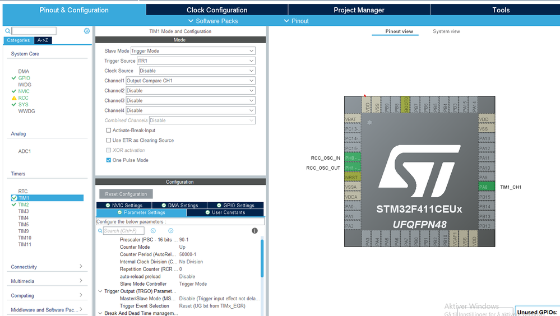Go to the next parameter search result
Screen dimensions: 560x316
(170, 231)
